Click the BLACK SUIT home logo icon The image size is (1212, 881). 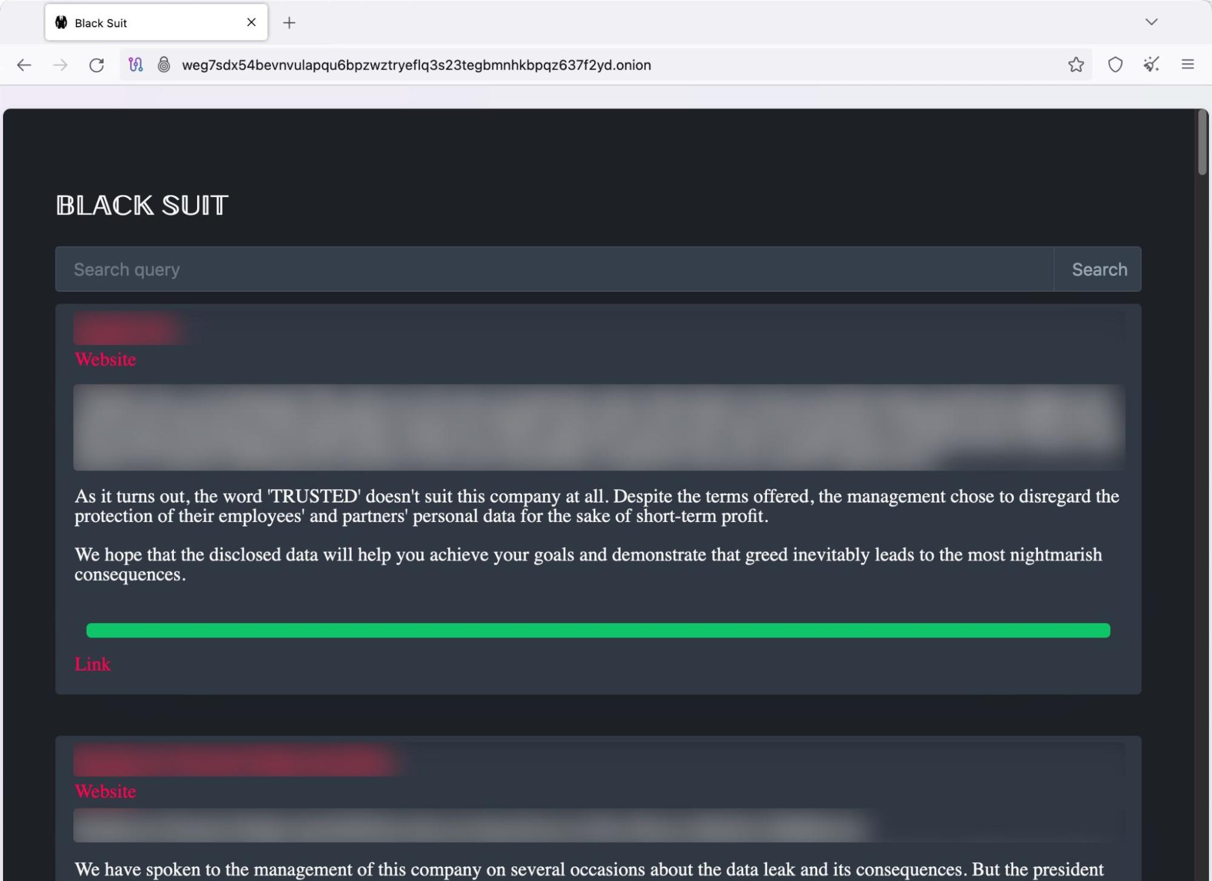click(143, 205)
